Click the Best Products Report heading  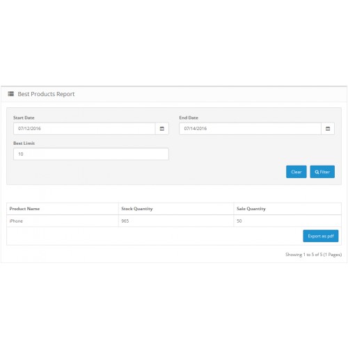(46, 94)
